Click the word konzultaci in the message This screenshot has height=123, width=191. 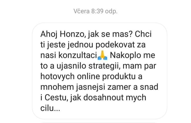pyautogui.click(x=78, y=55)
